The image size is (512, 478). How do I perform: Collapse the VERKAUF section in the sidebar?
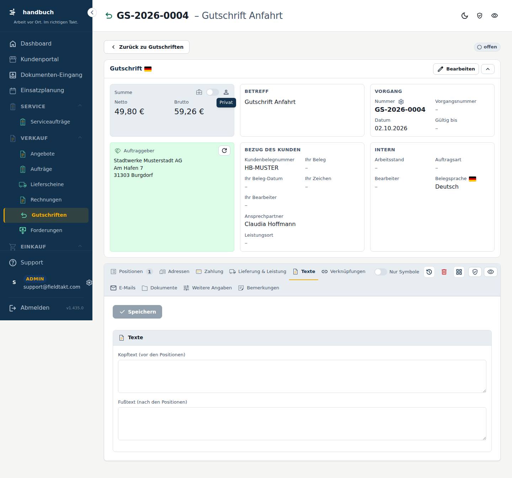click(x=46, y=138)
